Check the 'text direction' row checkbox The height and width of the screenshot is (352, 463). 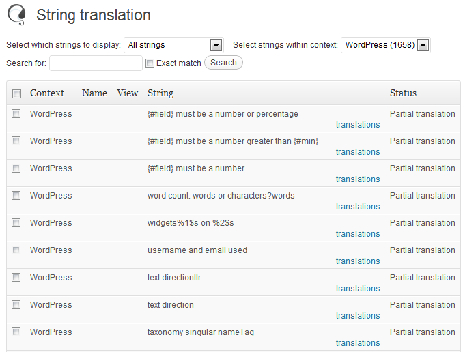pyautogui.click(x=16, y=304)
